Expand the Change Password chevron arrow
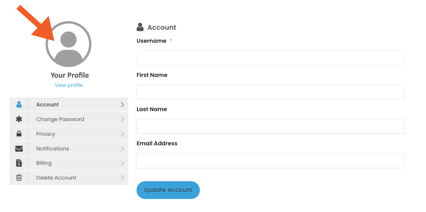 [x=122, y=119]
